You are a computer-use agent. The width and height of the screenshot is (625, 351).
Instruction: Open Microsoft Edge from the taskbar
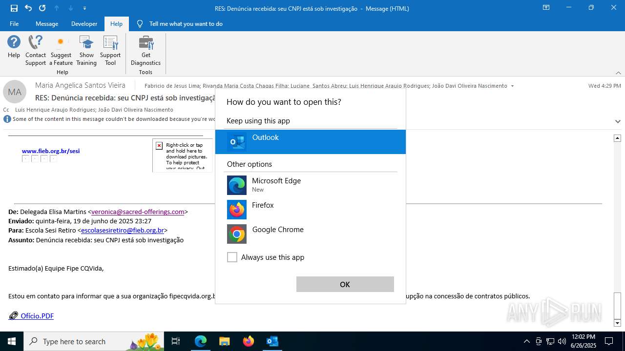click(201, 341)
